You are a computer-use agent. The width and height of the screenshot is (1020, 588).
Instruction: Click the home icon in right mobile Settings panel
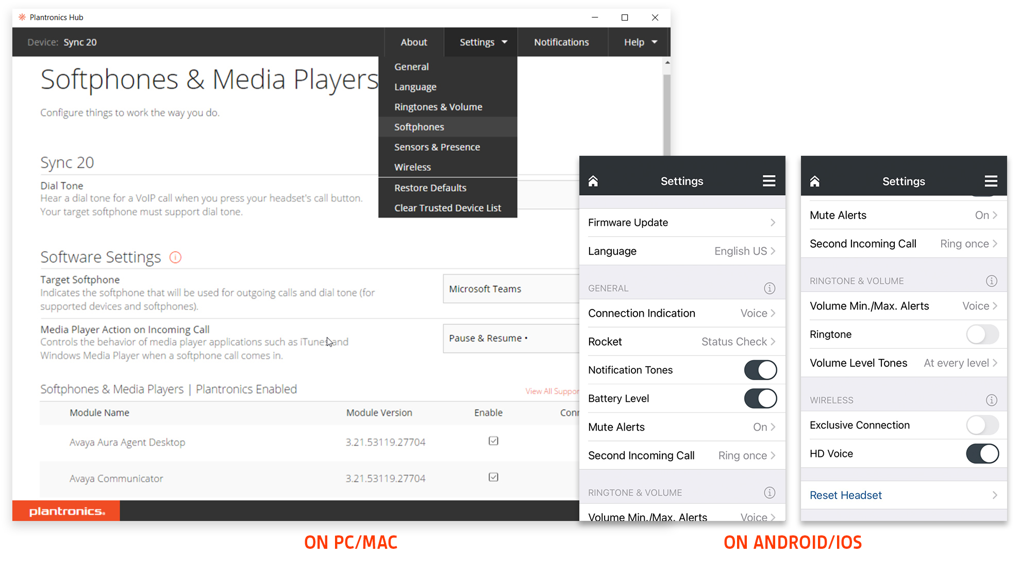[815, 182]
